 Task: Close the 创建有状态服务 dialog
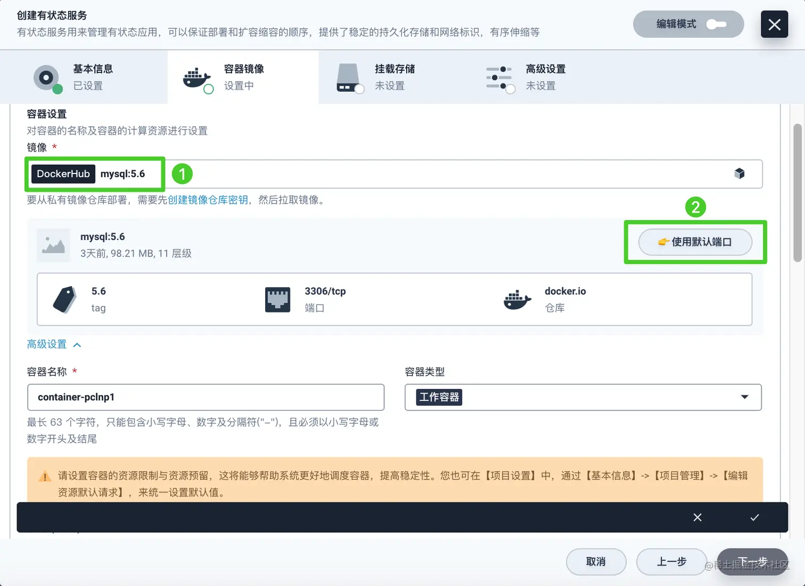click(x=774, y=24)
